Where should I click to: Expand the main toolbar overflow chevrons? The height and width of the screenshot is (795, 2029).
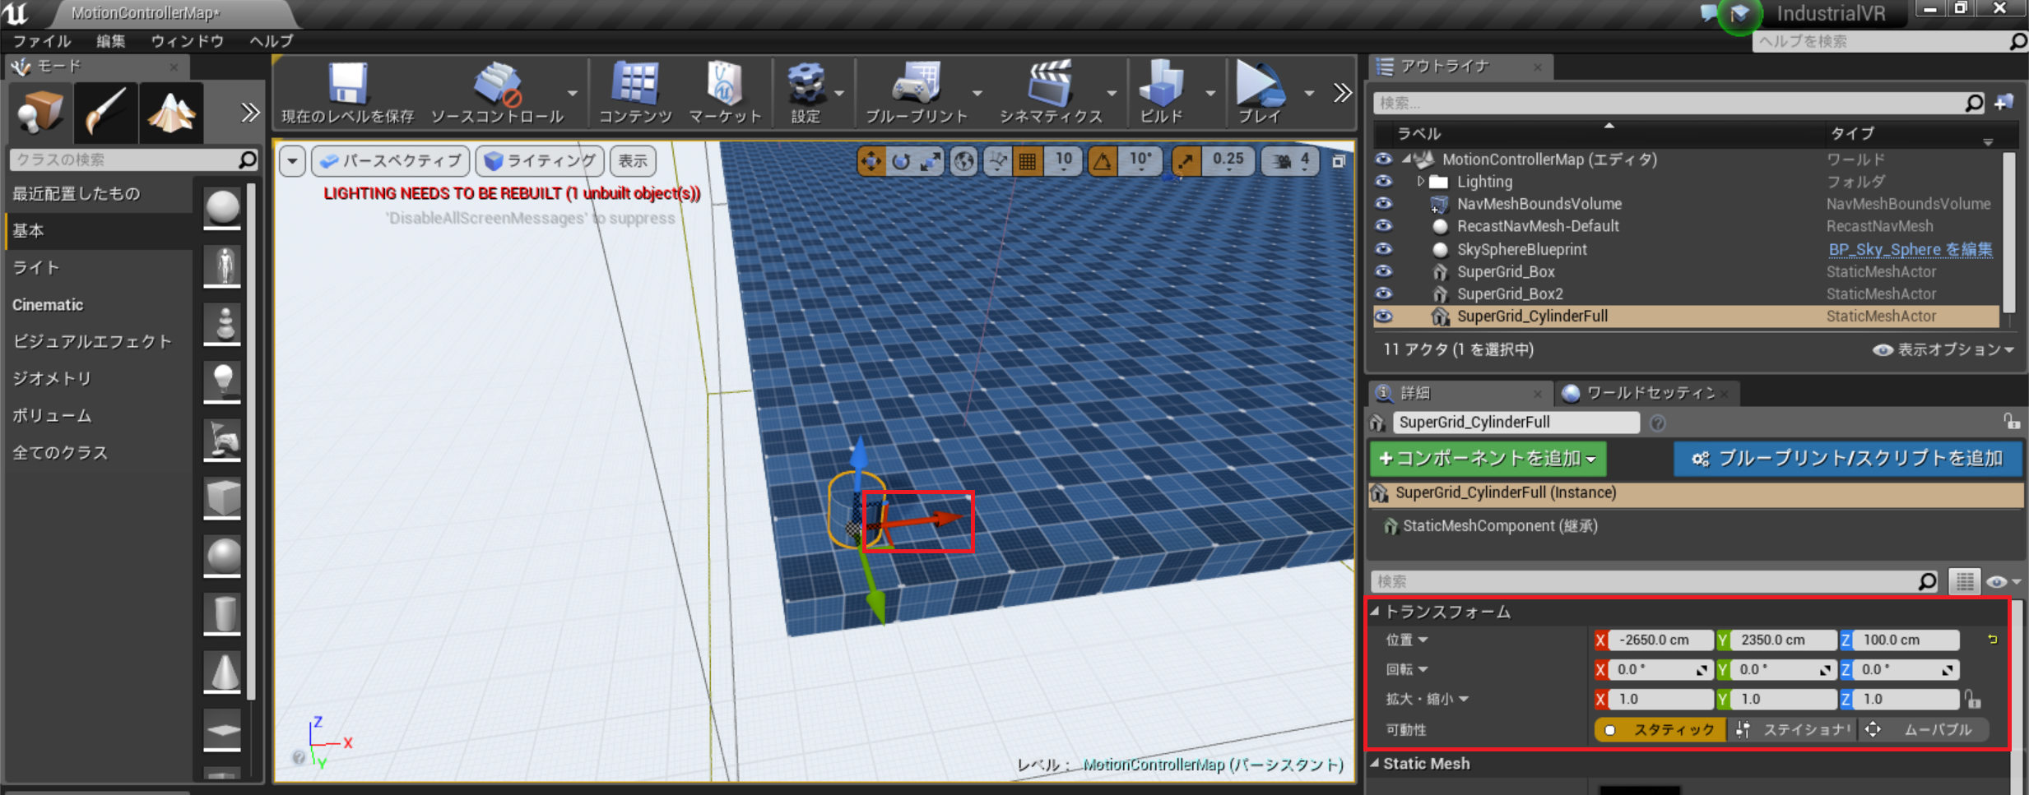(1341, 93)
